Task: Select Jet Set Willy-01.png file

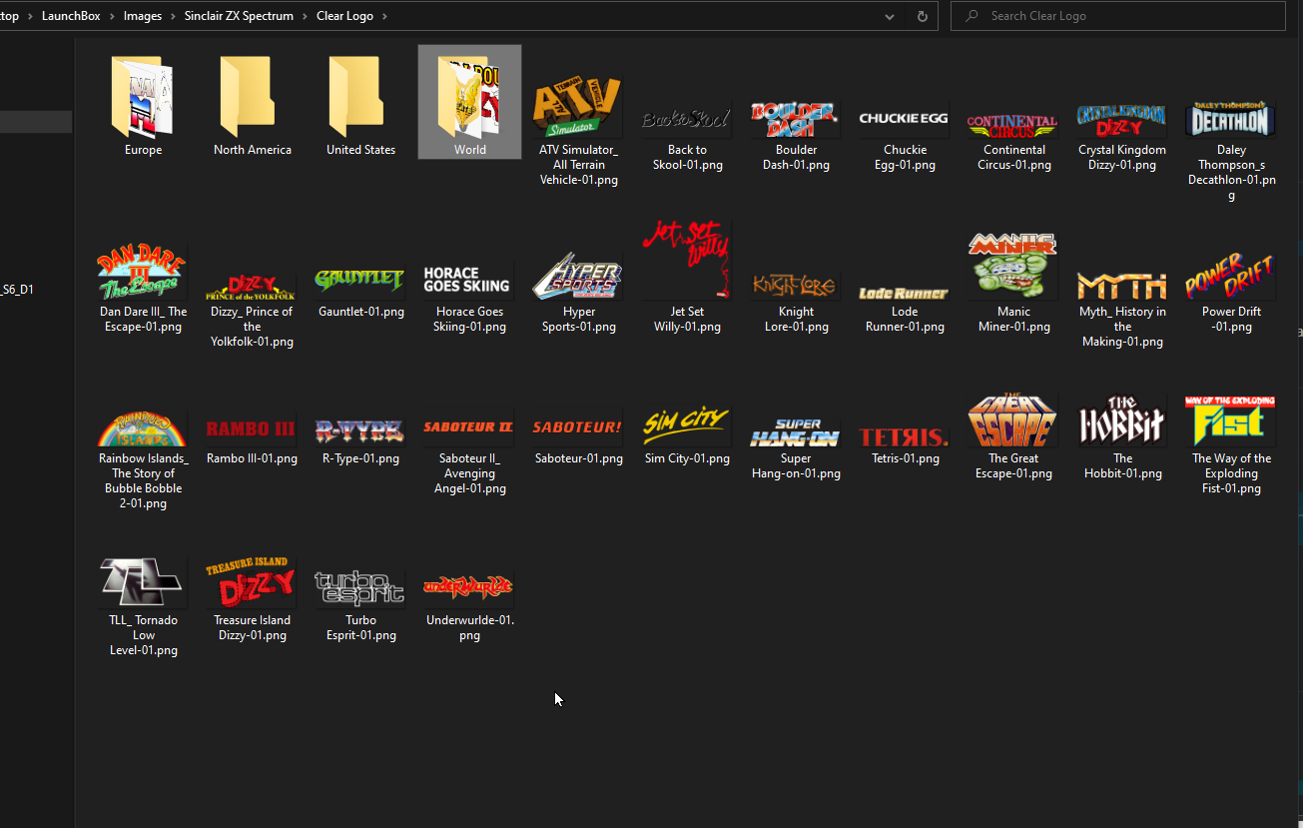Action: pyautogui.click(x=687, y=278)
